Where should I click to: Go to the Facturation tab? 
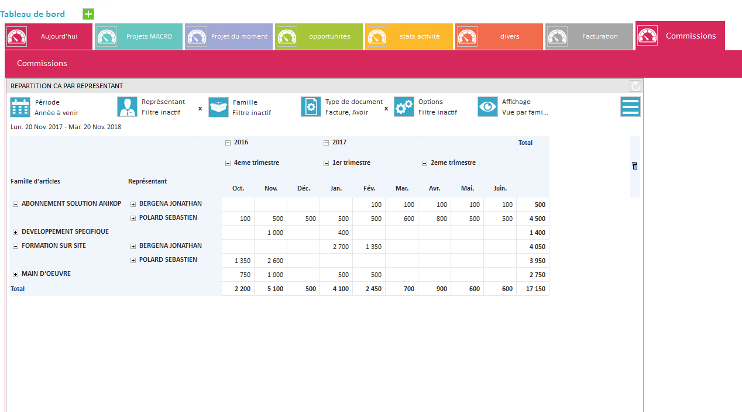pos(589,36)
